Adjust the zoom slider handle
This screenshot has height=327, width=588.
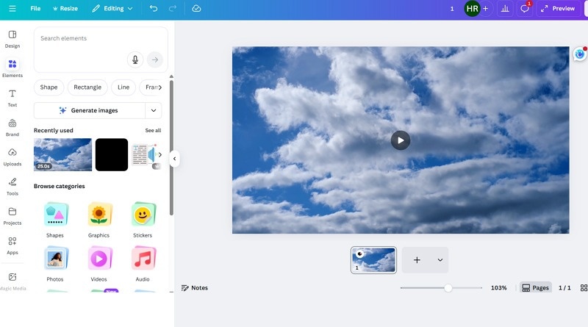[x=448, y=287]
